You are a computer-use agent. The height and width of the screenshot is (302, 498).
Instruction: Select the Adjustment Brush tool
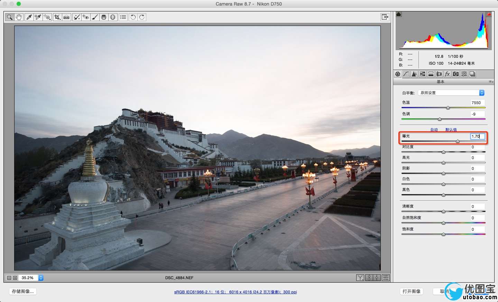[x=95, y=17]
